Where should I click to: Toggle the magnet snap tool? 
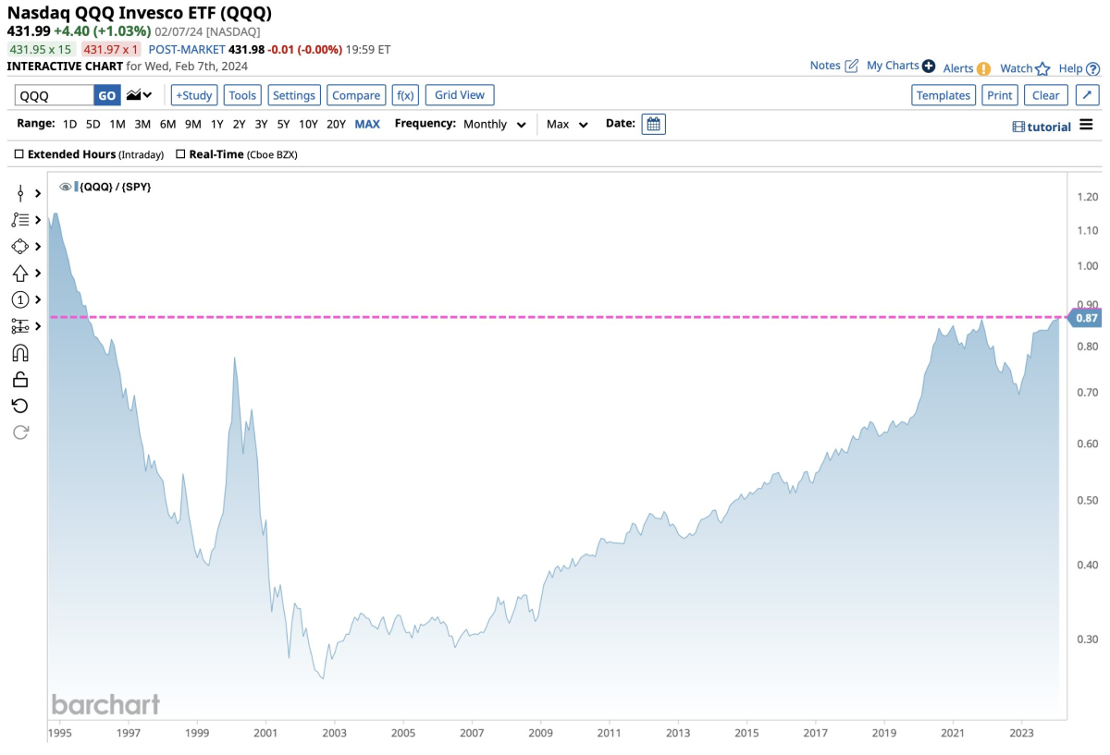click(20, 352)
